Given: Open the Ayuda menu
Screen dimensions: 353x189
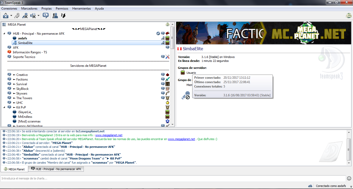Looking at the screenshot, I should pyautogui.click(x=99, y=9).
